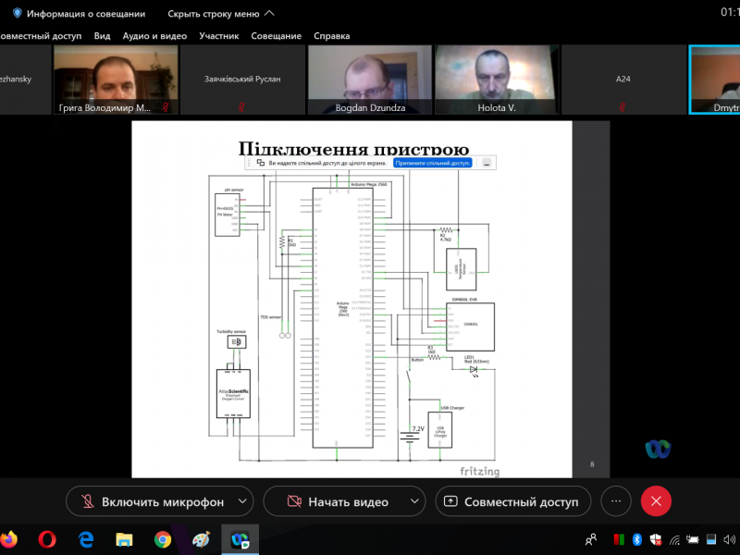Minimize the screen sharing notification bar
Image resolution: width=740 pixels, height=555 pixels.
487,163
